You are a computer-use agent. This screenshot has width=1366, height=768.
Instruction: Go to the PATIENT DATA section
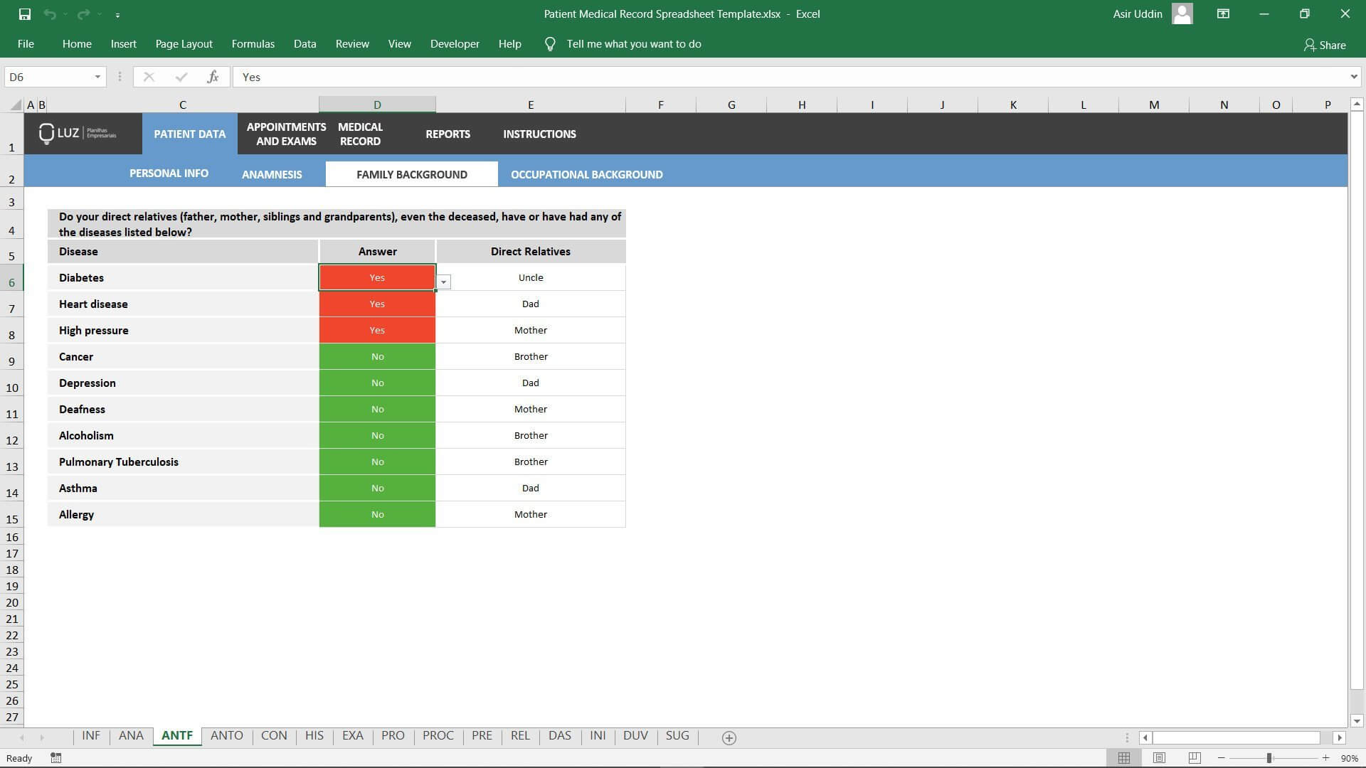point(189,134)
